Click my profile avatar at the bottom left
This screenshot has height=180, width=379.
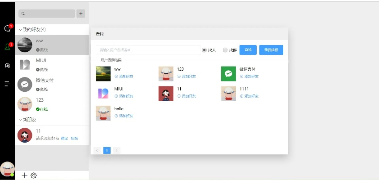point(7,169)
